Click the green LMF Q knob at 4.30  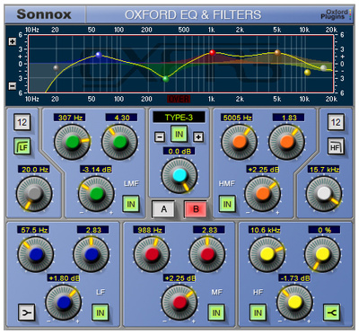point(120,142)
